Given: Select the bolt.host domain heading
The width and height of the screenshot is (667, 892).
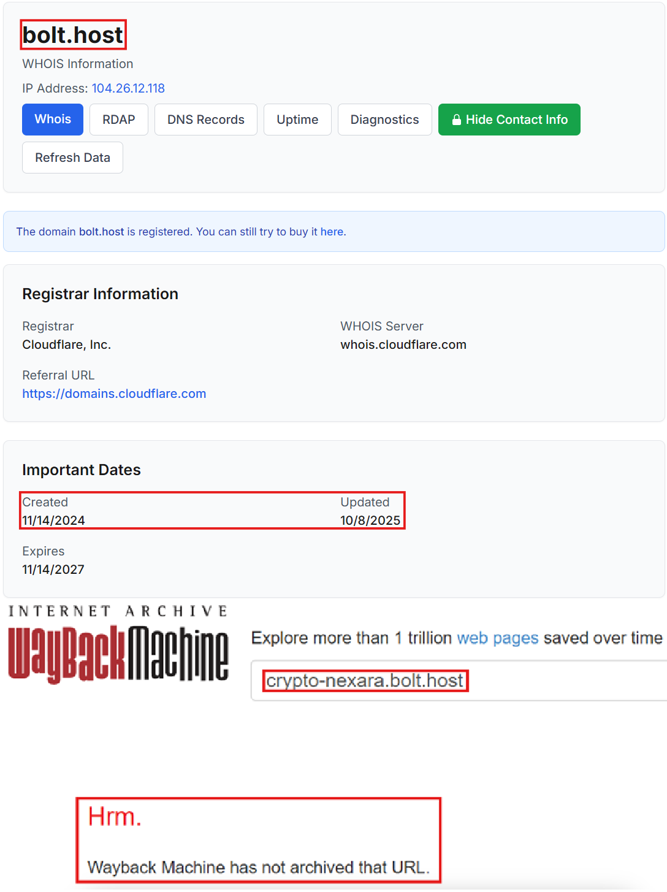Looking at the screenshot, I should [72, 35].
